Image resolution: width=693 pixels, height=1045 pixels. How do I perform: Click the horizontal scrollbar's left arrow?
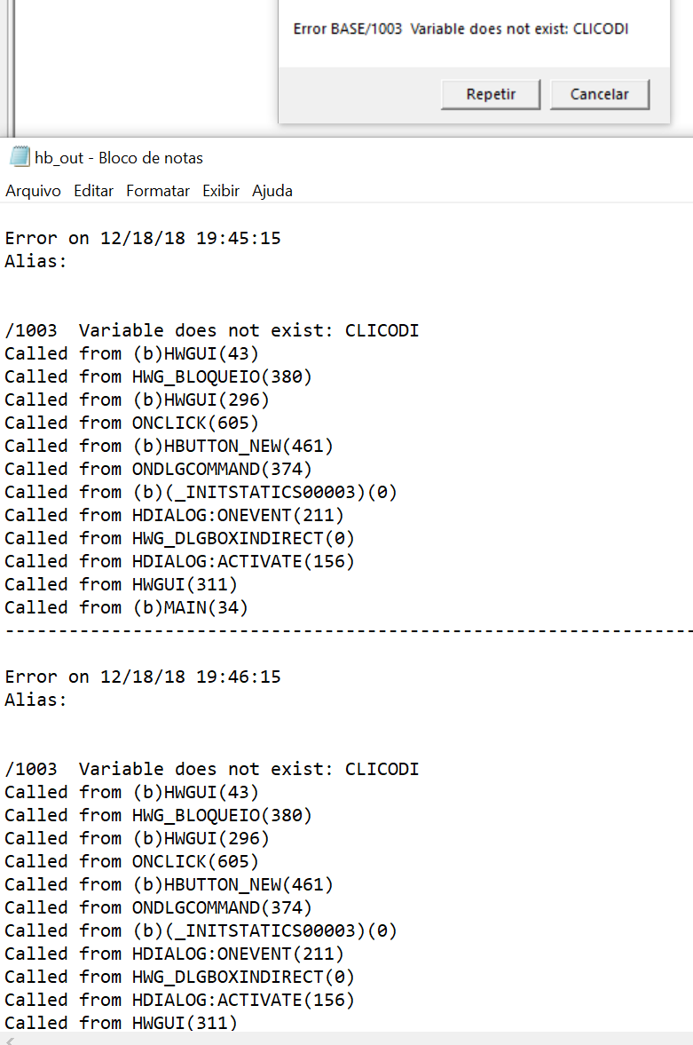tap(9, 1039)
